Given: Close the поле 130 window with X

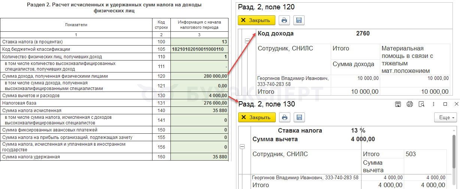Looking at the screenshot, I should (456, 104).
